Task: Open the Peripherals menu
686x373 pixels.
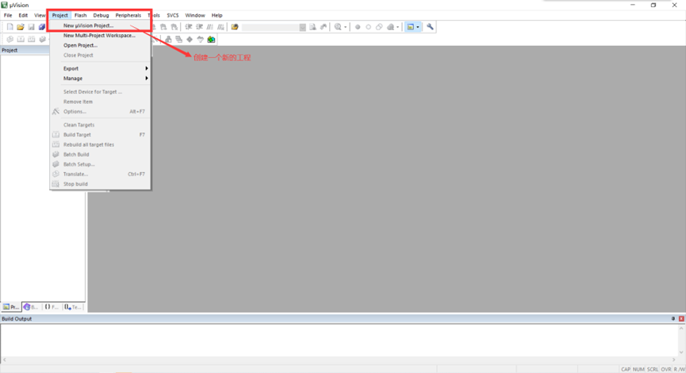Action: tap(128, 15)
